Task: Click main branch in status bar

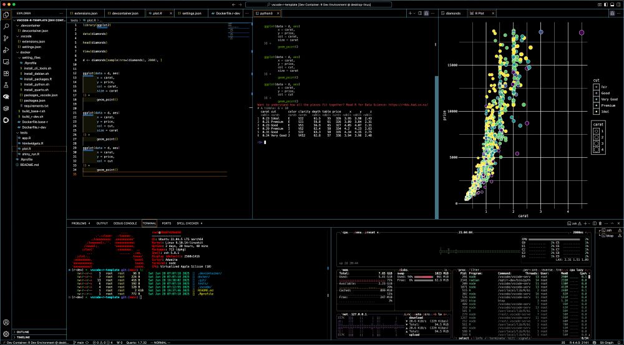Action: [80, 343]
